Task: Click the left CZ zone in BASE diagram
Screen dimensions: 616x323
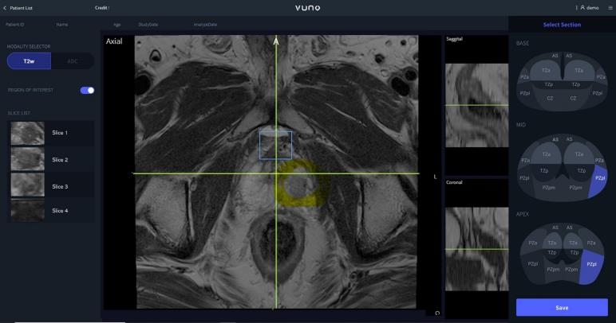Action: point(551,98)
